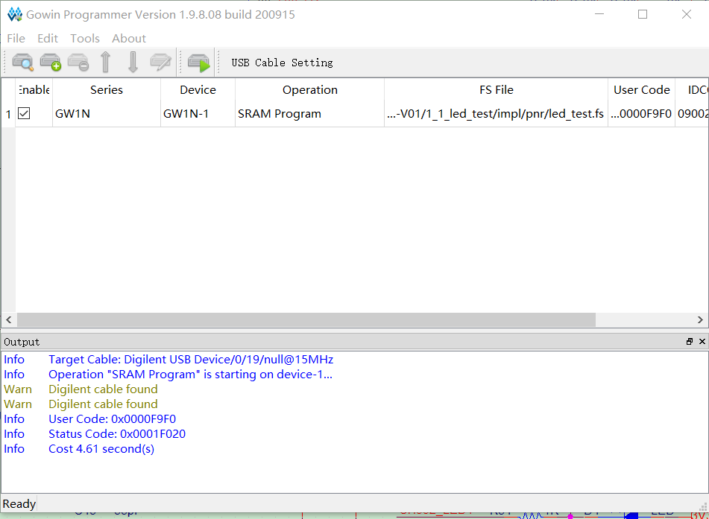Click the Scan Device toolbar icon
Viewport: 709px width, 519px height.
(22, 63)
